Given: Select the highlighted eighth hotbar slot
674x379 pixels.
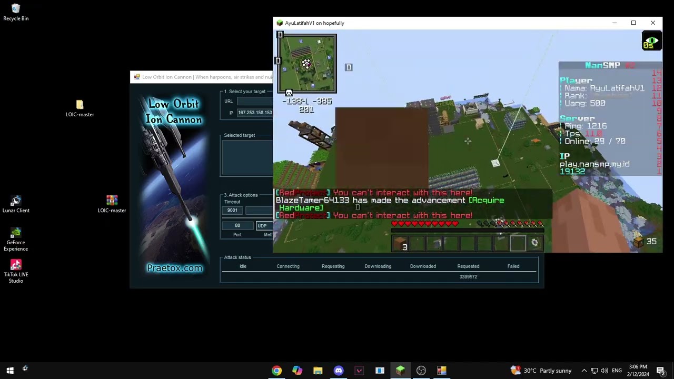Looking at the screenshot, I should (x=518, y=243).
